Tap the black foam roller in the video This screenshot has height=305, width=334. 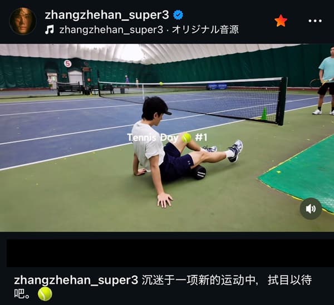(x=198, y=173)
